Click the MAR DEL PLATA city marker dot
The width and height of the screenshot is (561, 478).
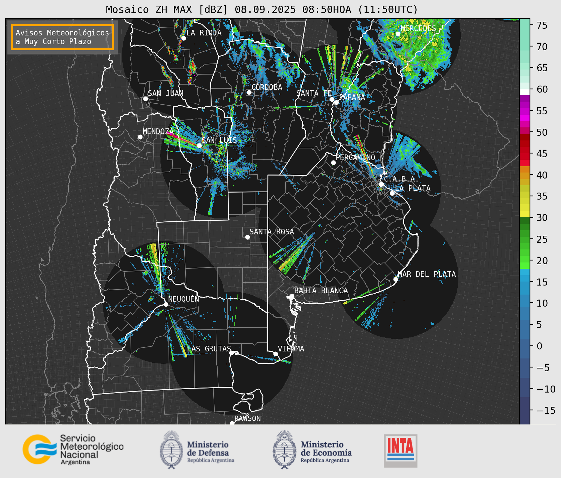tap(396, 279)
